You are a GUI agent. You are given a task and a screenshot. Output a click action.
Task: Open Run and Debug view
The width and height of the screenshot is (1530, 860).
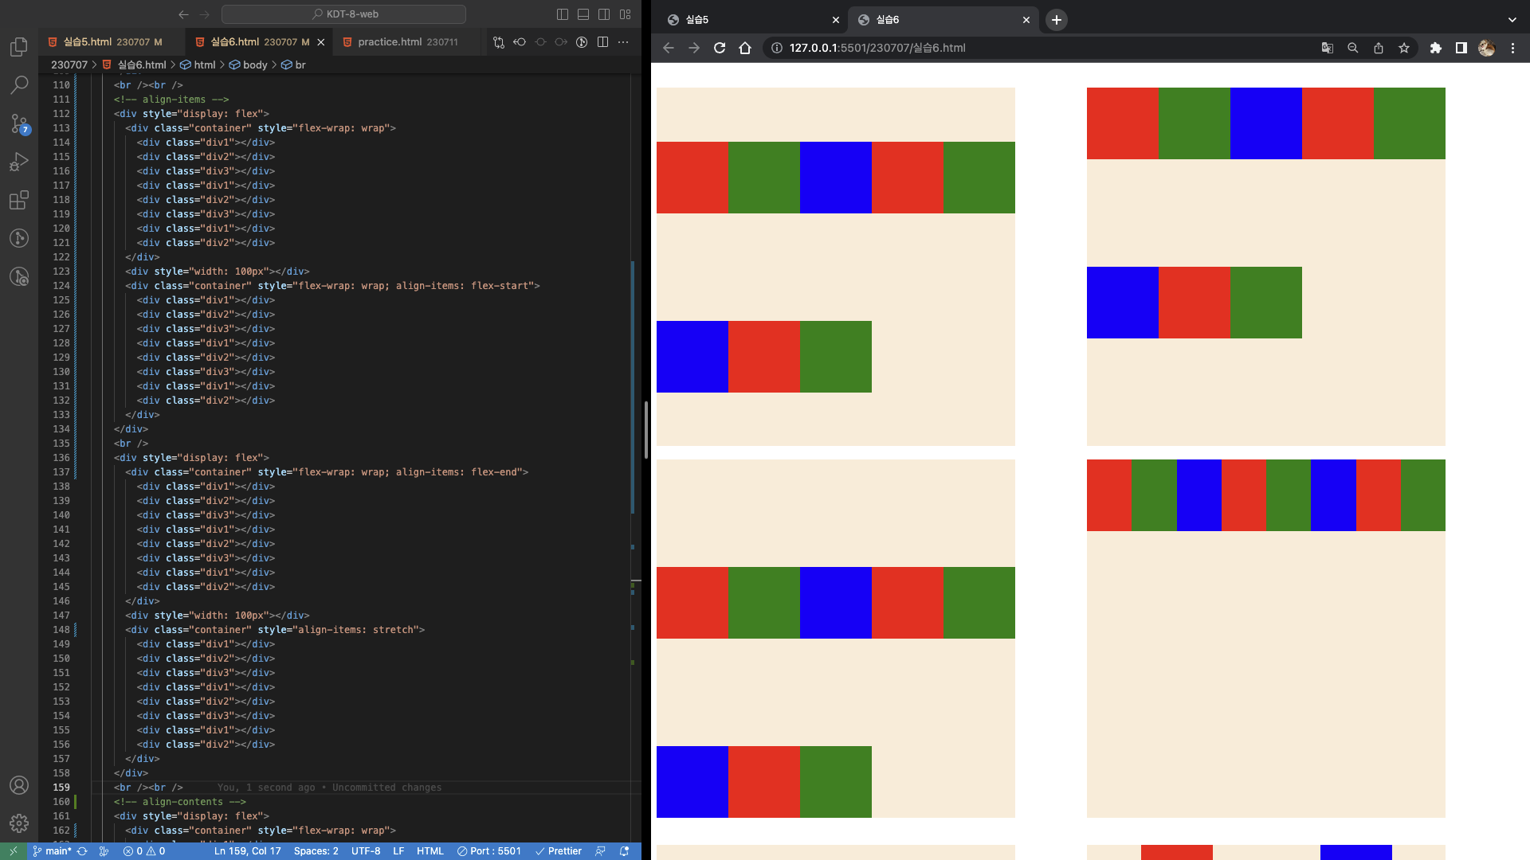pyautogui.click(x=19, y=162)
